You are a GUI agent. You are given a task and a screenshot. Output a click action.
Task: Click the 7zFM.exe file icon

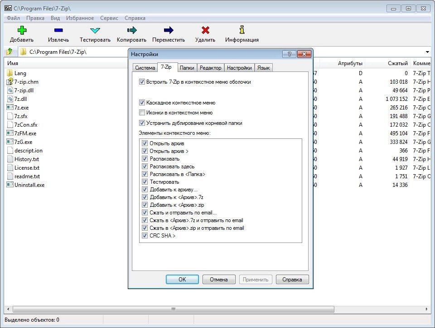coord(10,133)
